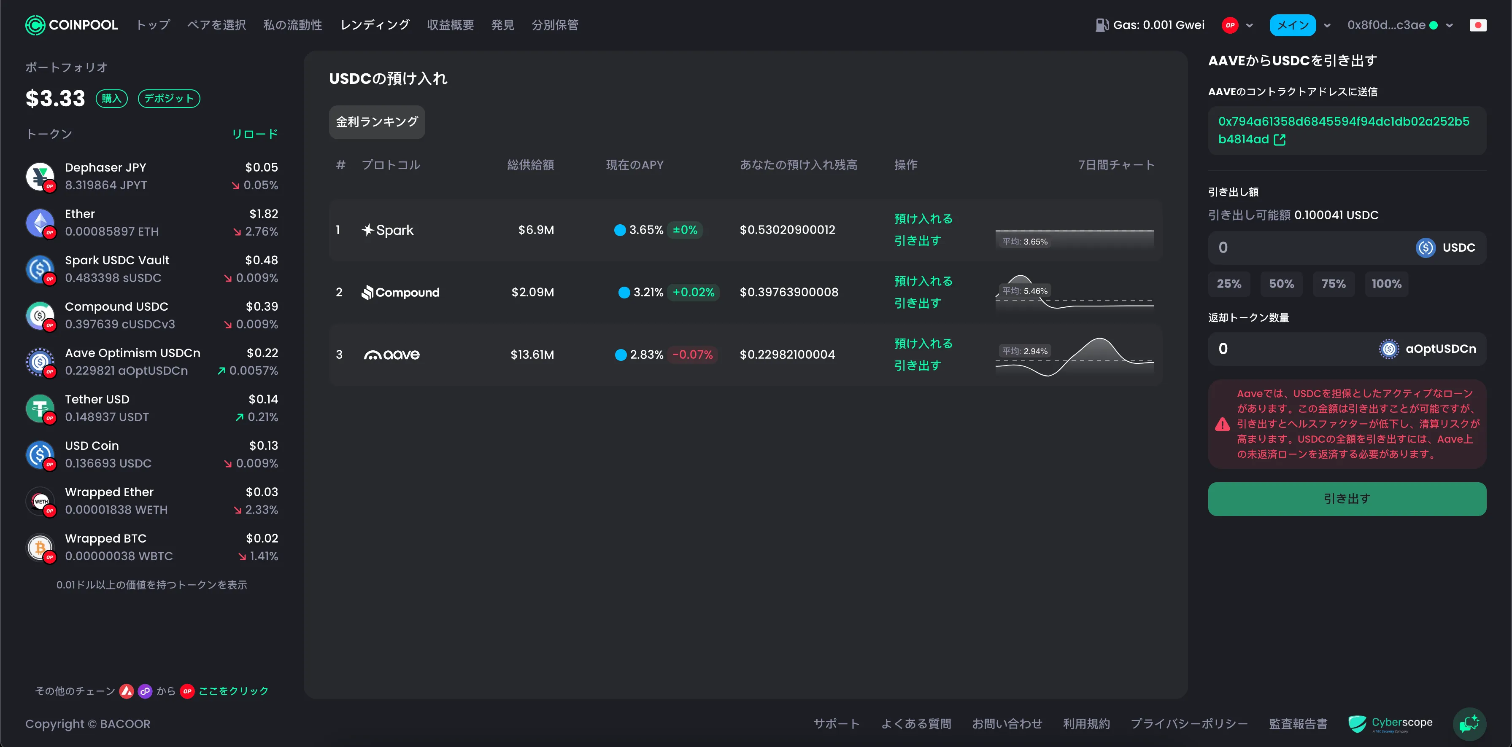Click the Compound USDC token icon
Image resolution: width=1512 pixels, height=747 pixels.
[x=40, y=315]
